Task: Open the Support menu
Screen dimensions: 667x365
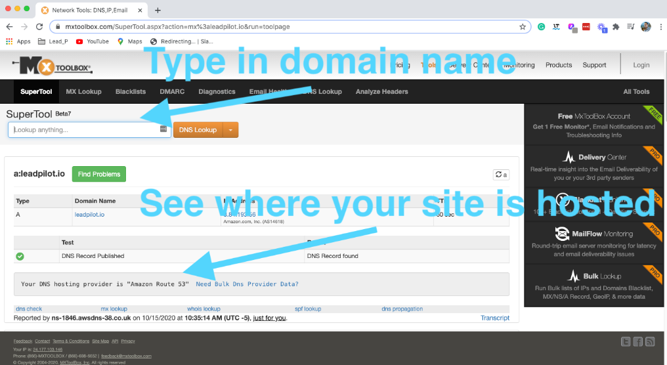Action: 594,65
